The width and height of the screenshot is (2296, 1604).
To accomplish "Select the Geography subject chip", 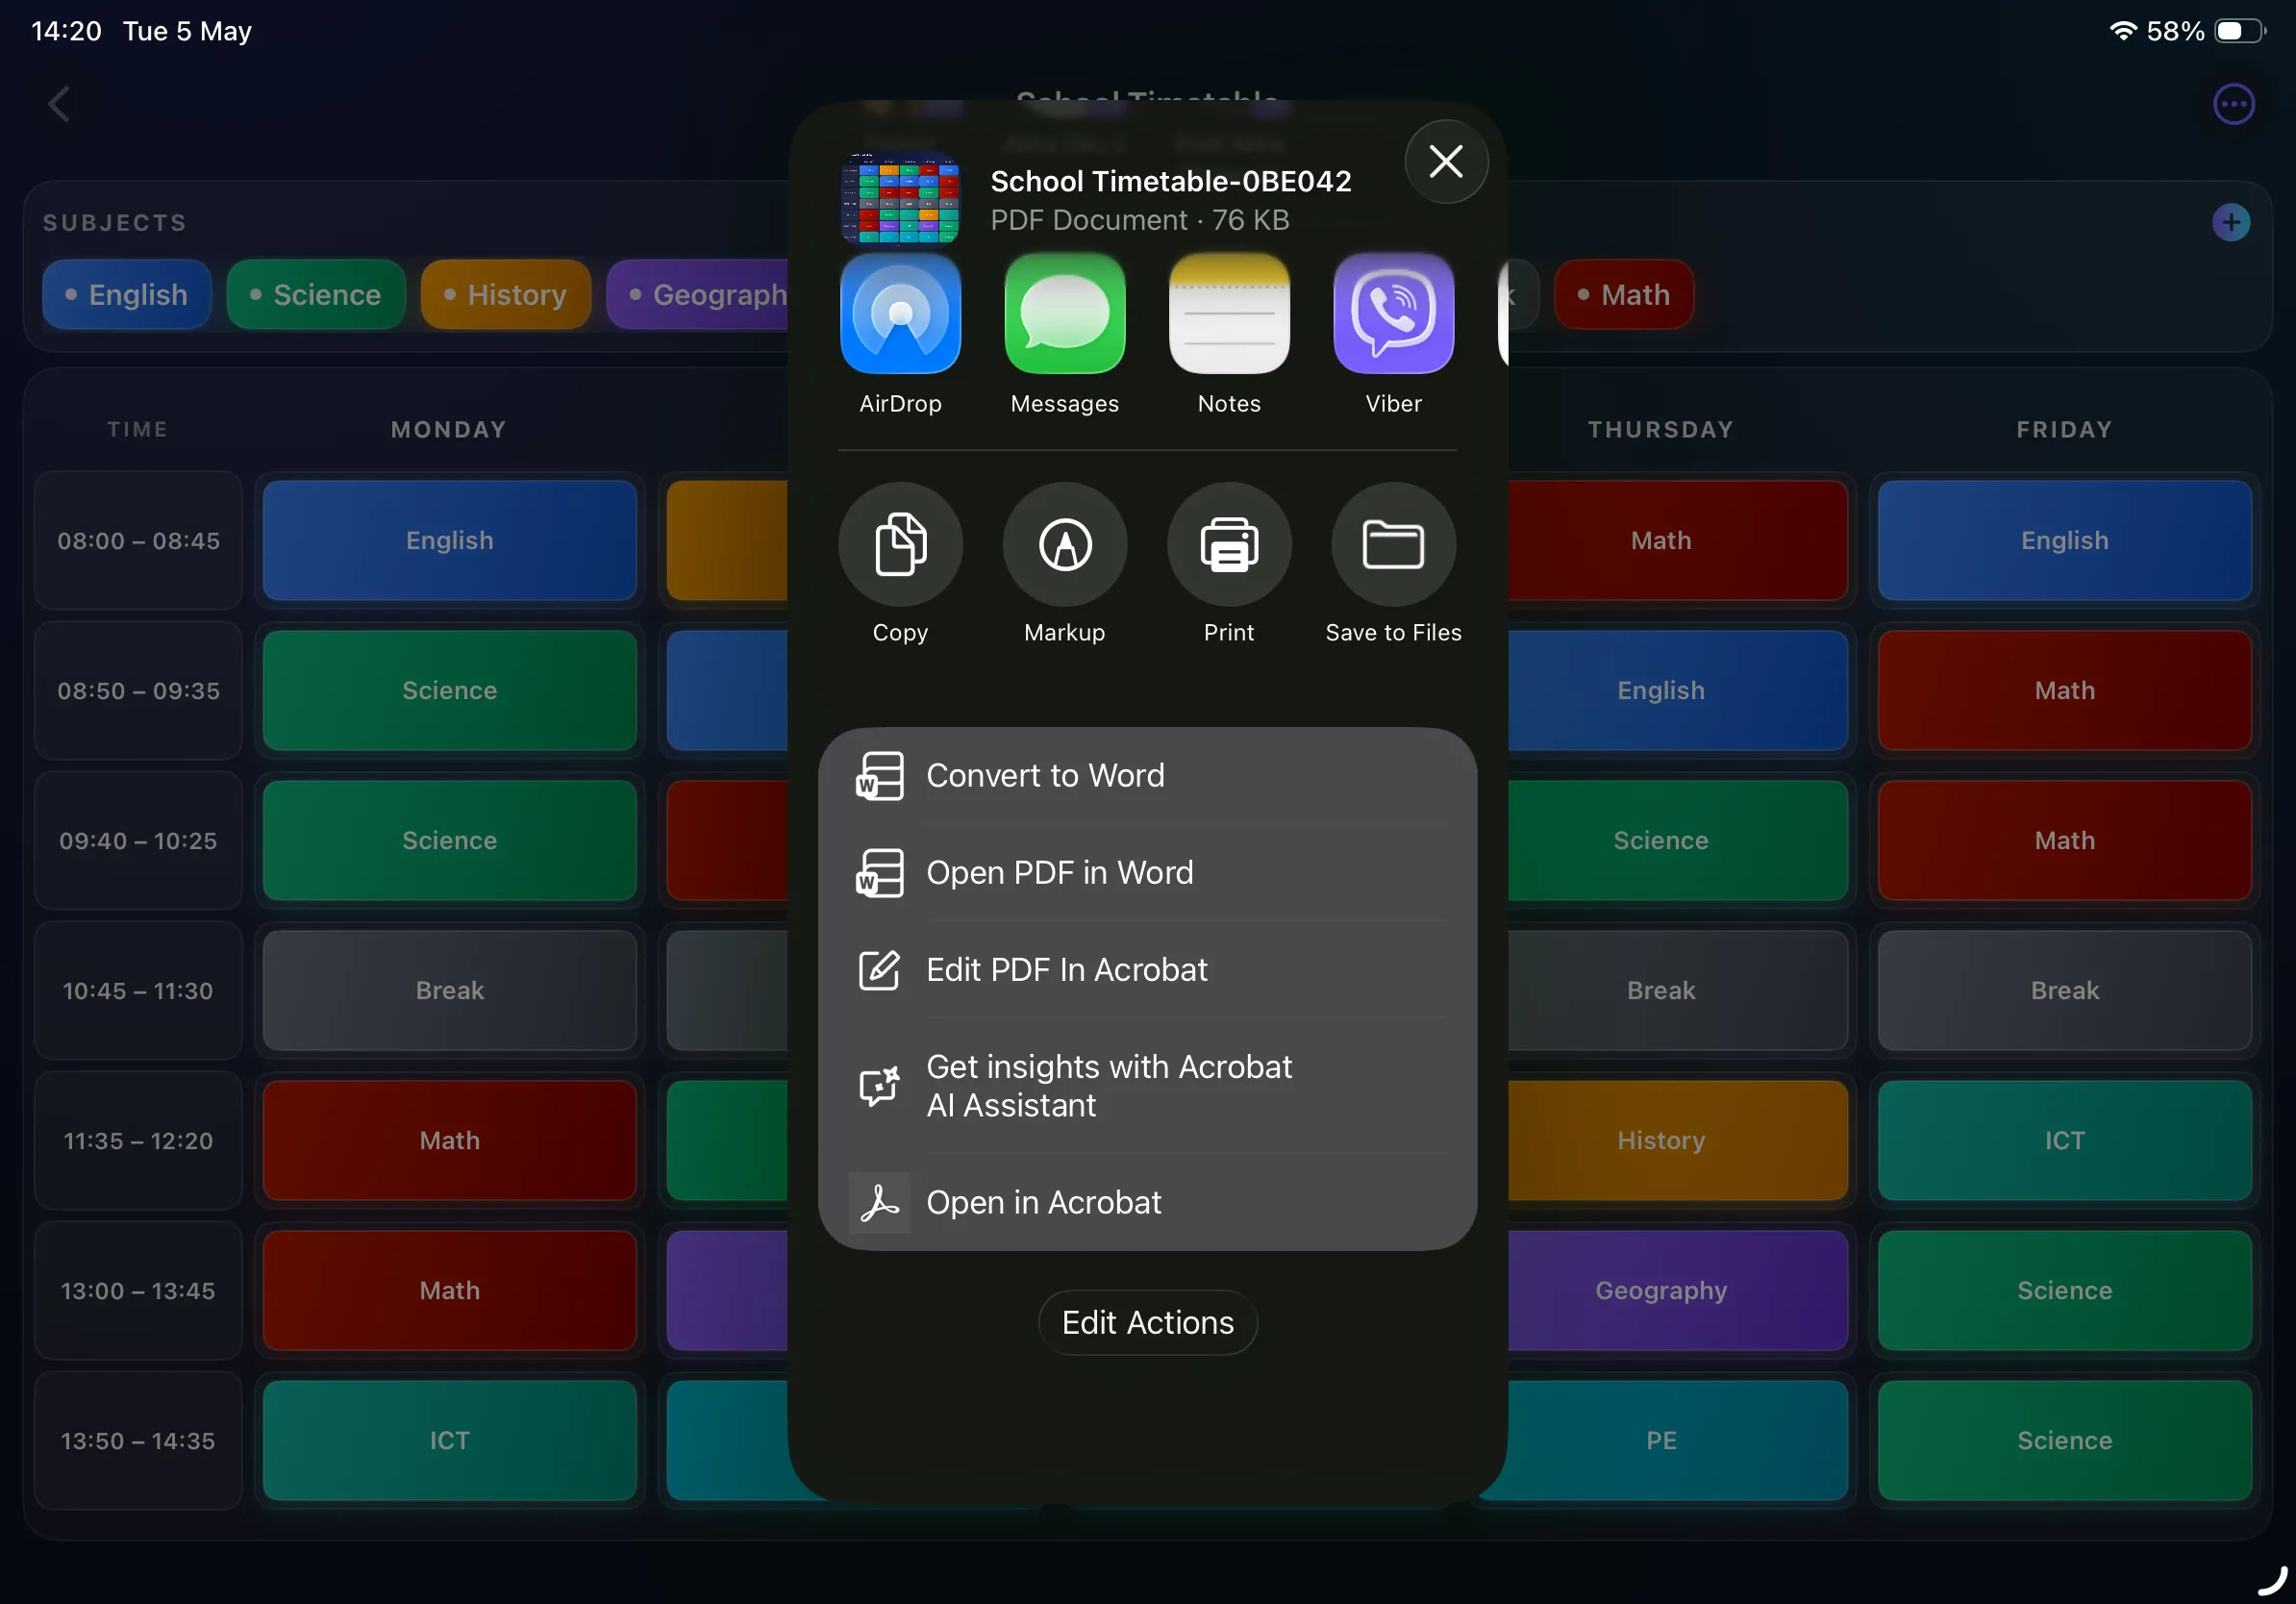I will point(698,295).
